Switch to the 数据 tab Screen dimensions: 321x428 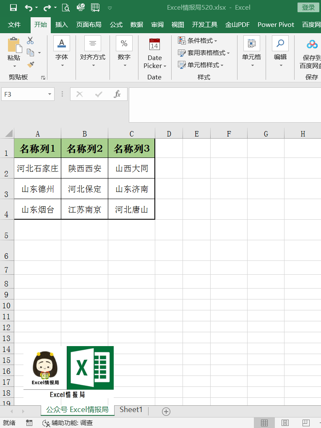pyautogui.click(x=137, y=25)
